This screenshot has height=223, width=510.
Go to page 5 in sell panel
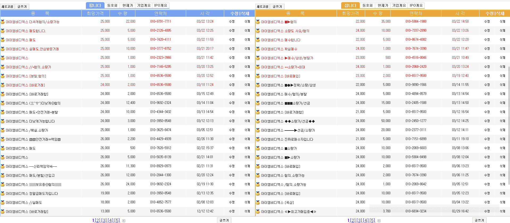[x=117, y=221]
